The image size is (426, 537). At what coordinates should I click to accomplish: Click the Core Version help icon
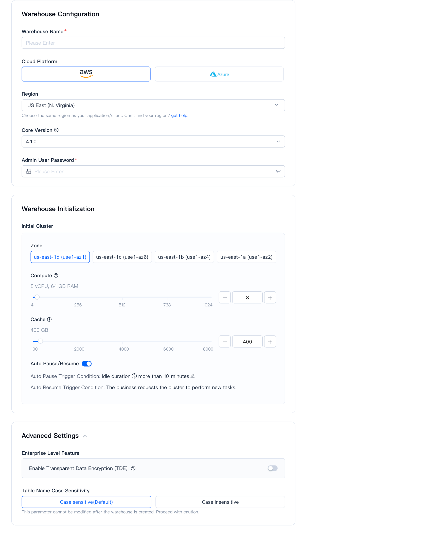point(56,130)
